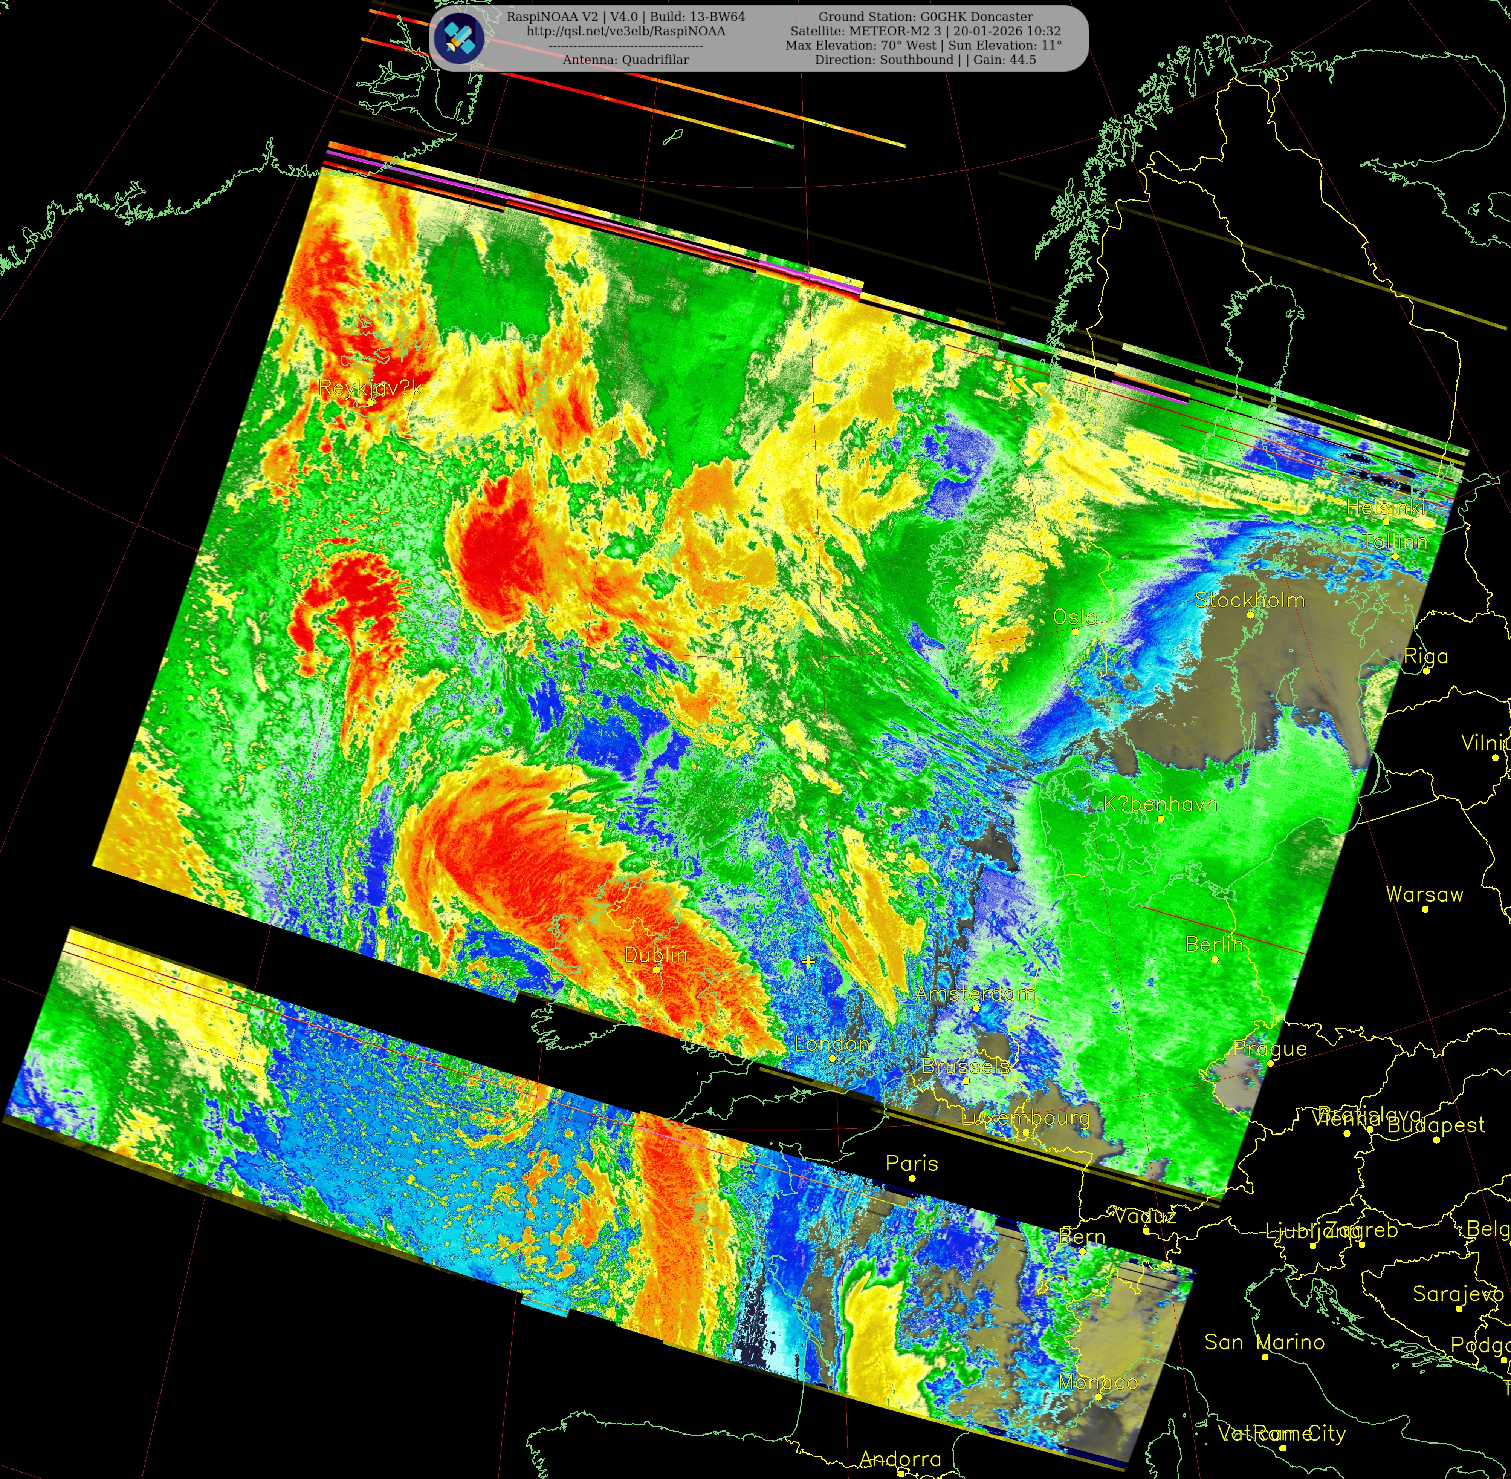
Task: Click the Ground Station G0GHK Doncaster text
Action: point(926,16)
